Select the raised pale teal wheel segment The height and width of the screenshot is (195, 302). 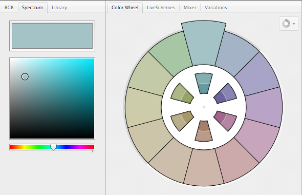click(x=204, y=44)
